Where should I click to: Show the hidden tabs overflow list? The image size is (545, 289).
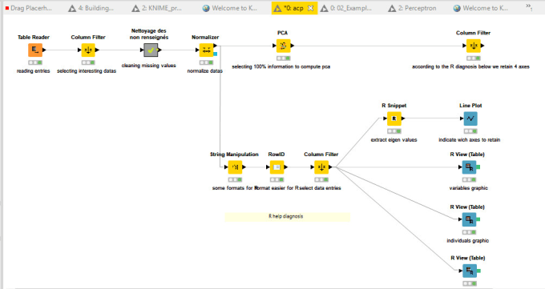point(529,7)
